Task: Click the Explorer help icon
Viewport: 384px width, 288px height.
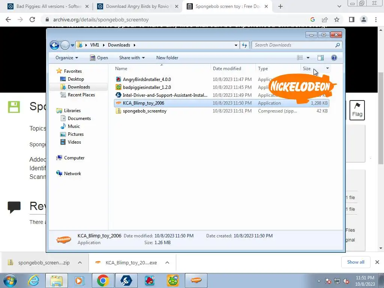Action: pyautogui.click(x=334, y=58)
